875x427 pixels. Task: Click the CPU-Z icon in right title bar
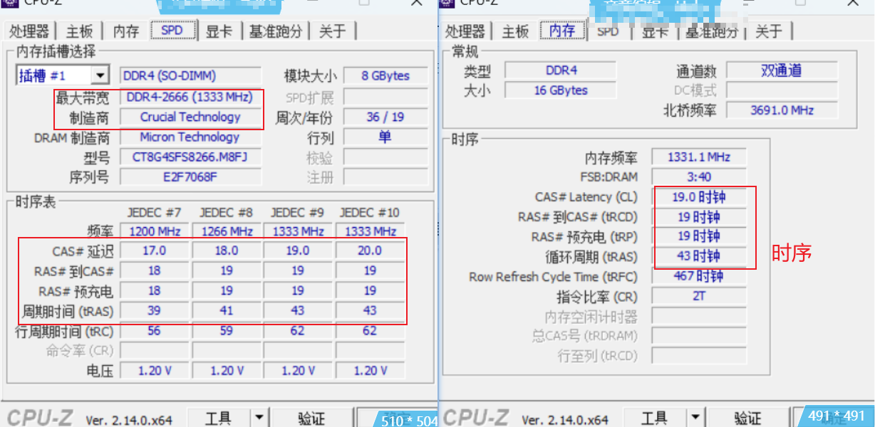(447, 3)
